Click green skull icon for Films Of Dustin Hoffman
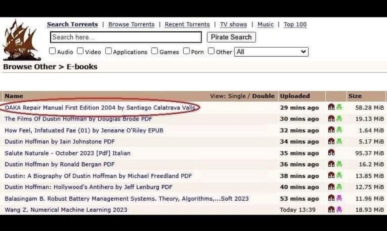The image size is (387, 231). pyautogui.click(x=339, y=118)
